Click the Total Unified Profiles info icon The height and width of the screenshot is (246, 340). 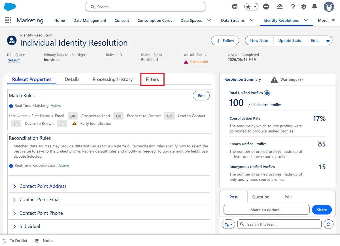coord(267,93)
